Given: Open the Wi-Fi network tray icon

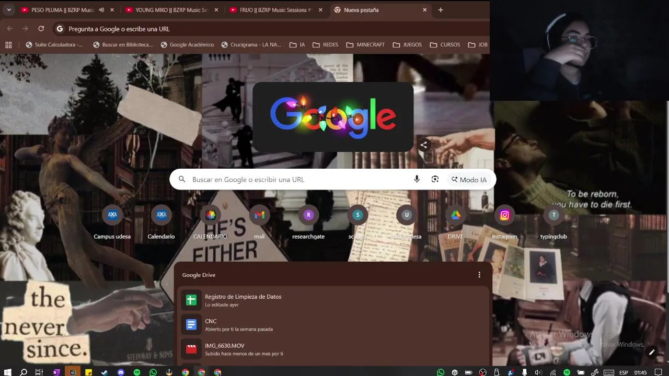Looking at the screenshot, I should (553, 372).
